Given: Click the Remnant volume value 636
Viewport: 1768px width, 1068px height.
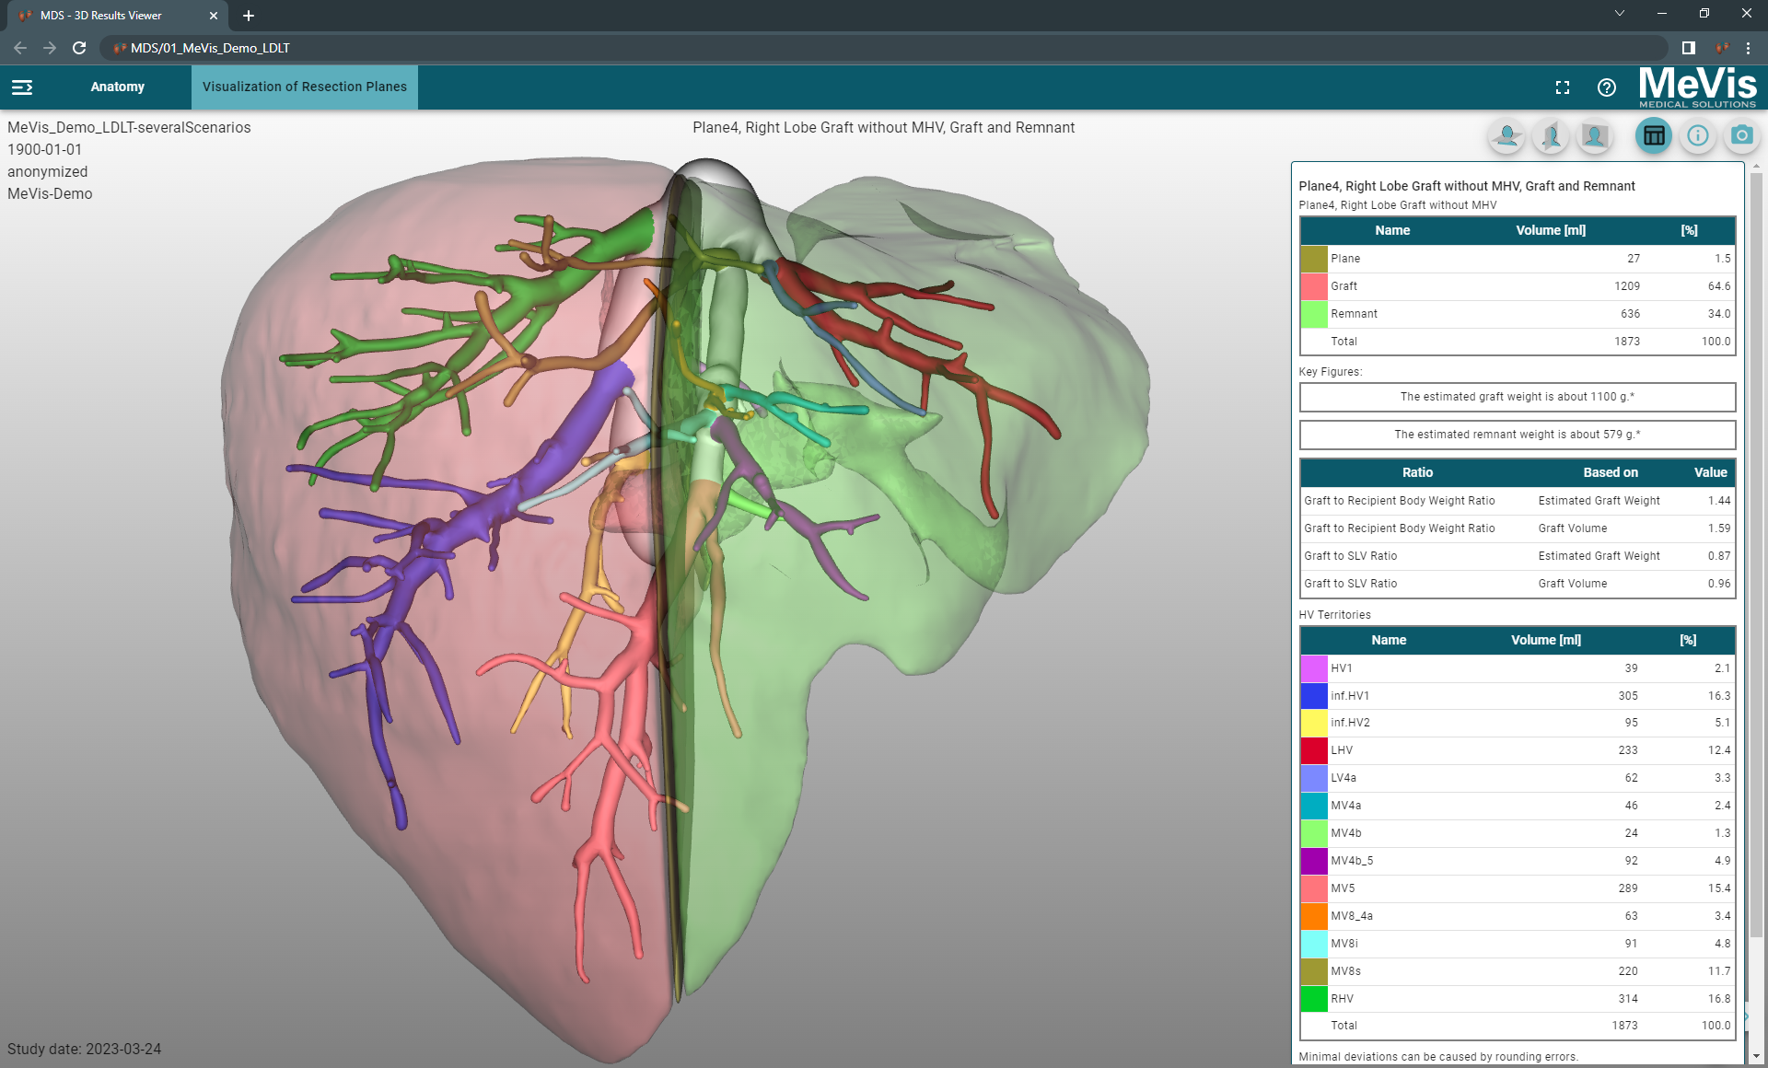Looking at the screenshot, I should click(x=1630, y=314).
